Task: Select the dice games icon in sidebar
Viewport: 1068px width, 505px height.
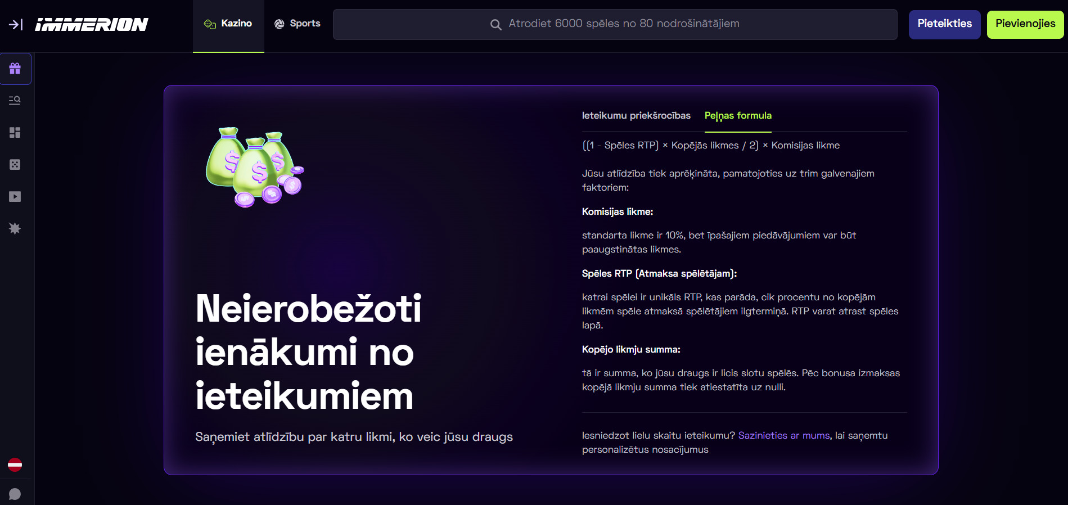Action: point(15,165)
